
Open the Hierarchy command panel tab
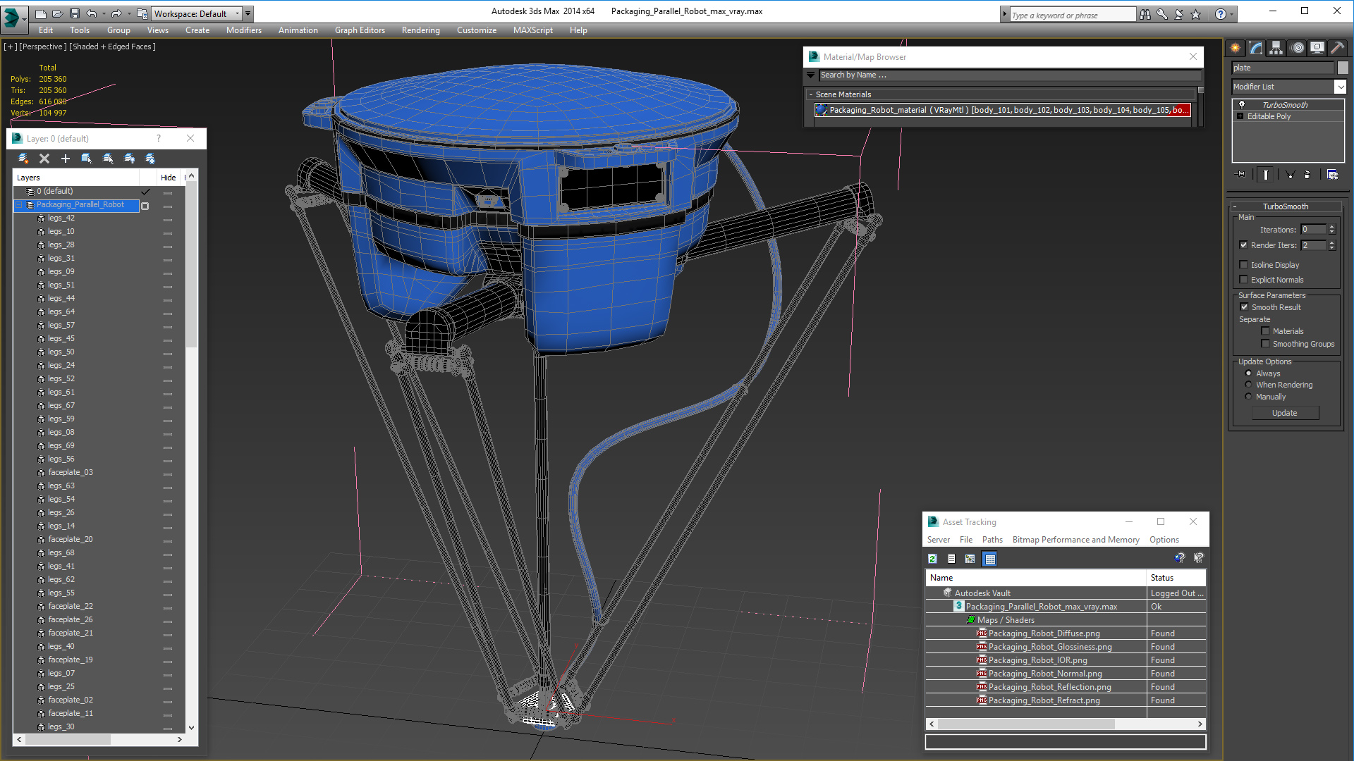[1276, 48]
